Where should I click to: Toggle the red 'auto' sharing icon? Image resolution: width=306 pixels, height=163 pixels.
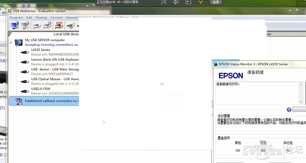[59, 25]
